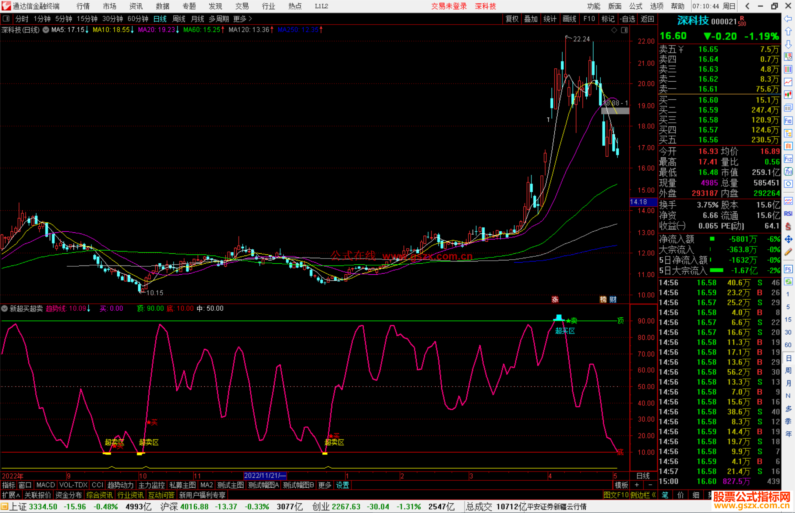Screen dimensions: 795x513
Task: Open dropdown arrow next to 深科技(日线)
Action: [x=46, y=30]
